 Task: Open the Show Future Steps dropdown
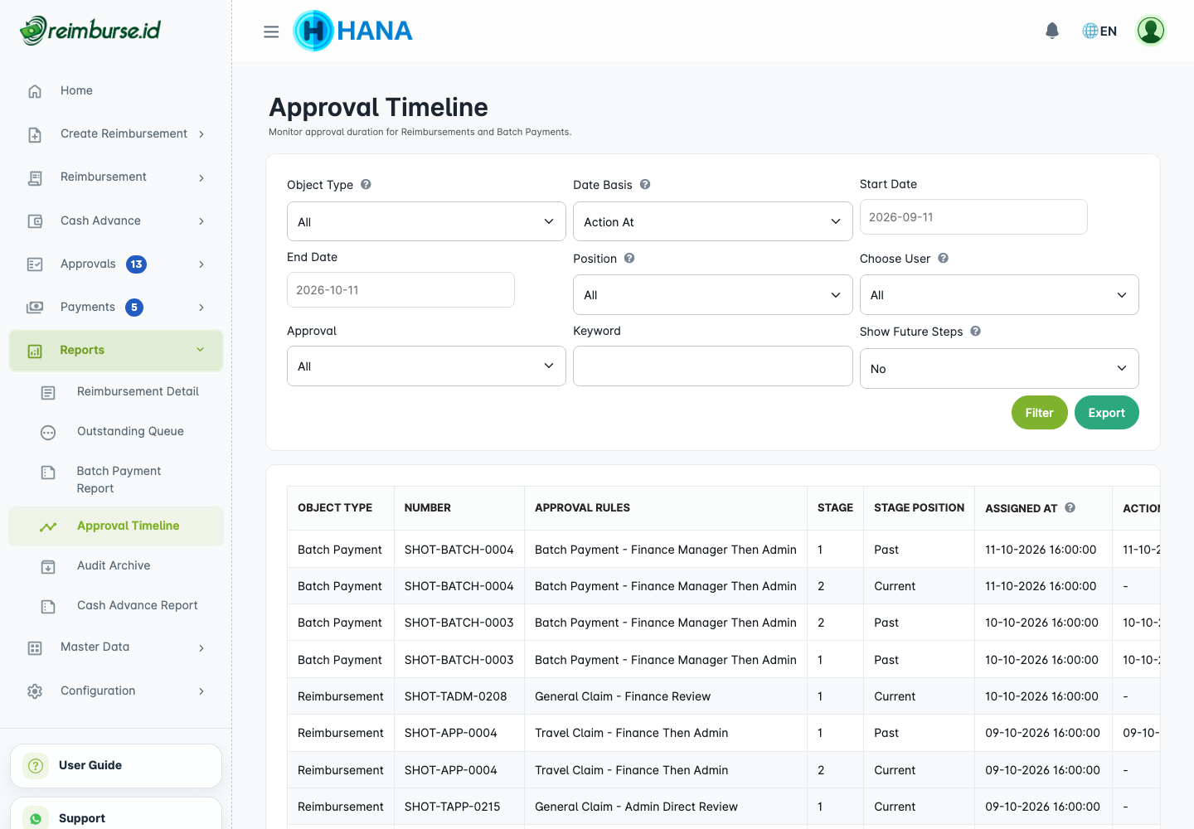click(x=999, y=368)
